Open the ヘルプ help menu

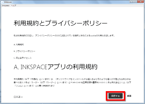point(13,5)
